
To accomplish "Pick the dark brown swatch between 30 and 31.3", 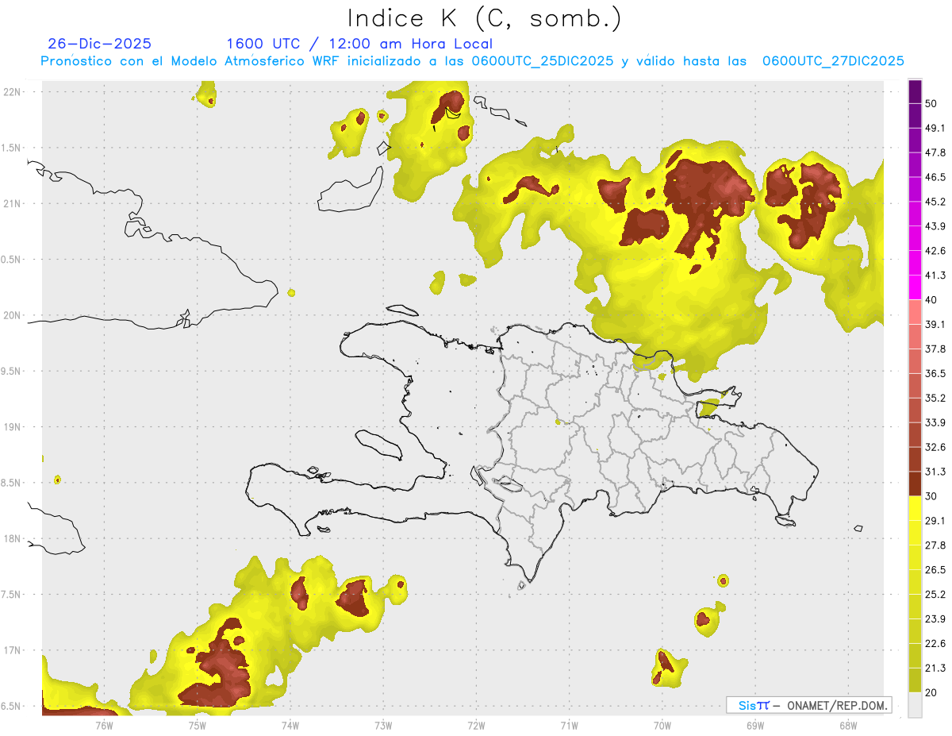I will [x=915, y=484].
